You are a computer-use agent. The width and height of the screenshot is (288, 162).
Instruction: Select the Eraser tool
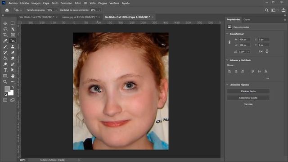13,53
